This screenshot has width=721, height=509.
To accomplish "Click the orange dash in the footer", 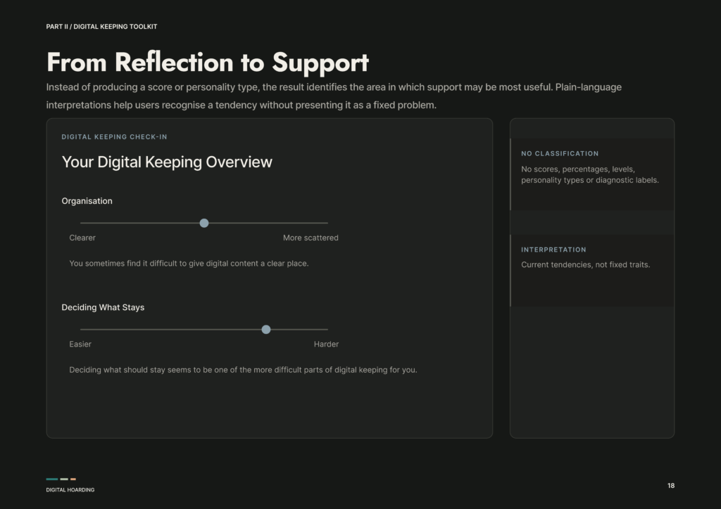I will tap(73, 479).
